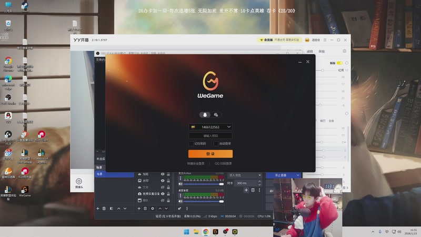The height and width of the screenshot is (237, 421).
Task: Click the WeGame password input field
Action: coord(210,136)
